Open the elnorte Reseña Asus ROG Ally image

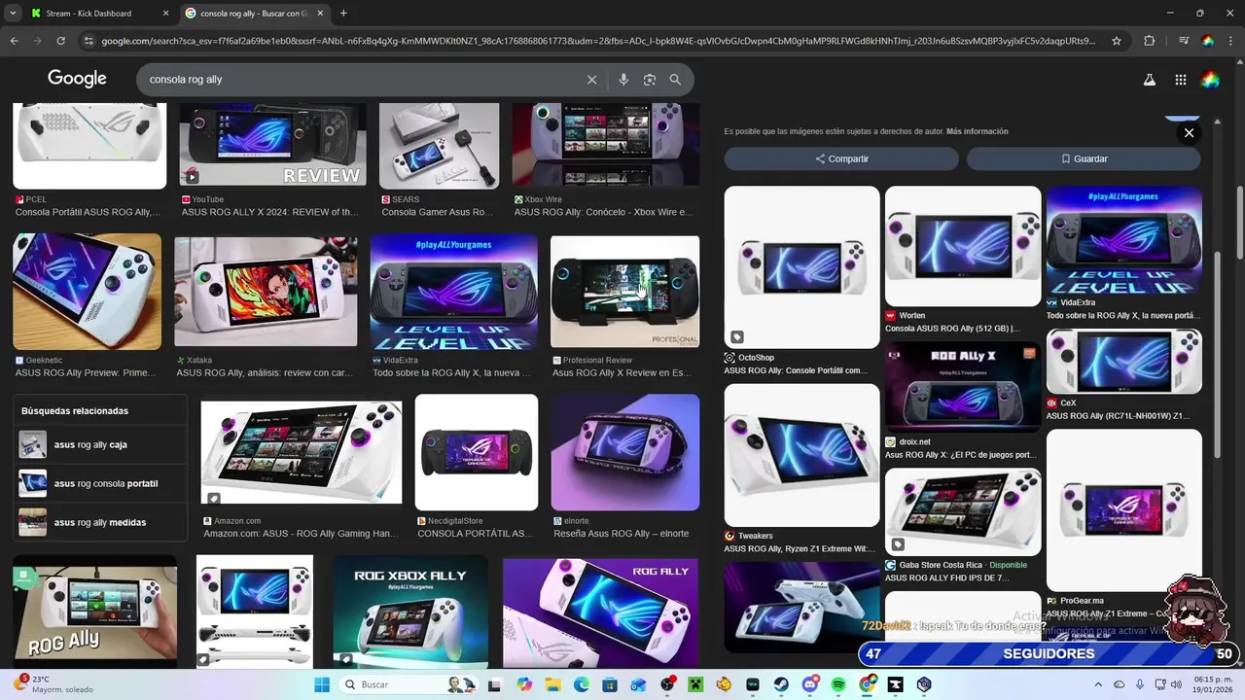pyautogui.click(x=624, y=452)
